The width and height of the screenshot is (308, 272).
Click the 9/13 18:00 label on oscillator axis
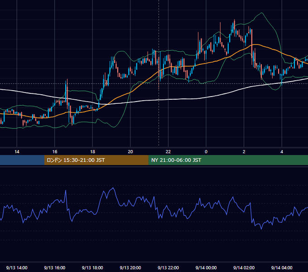click(x=92, y=267)
